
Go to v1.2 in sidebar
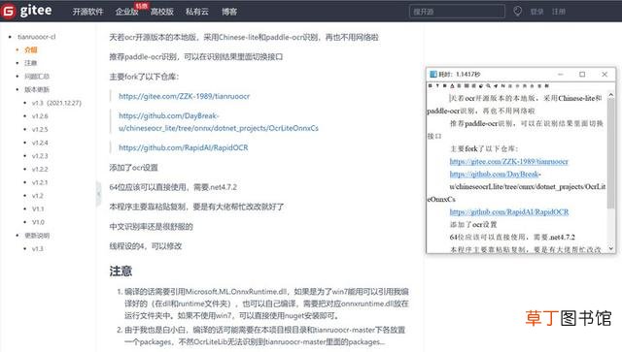[x=38, y=196]
